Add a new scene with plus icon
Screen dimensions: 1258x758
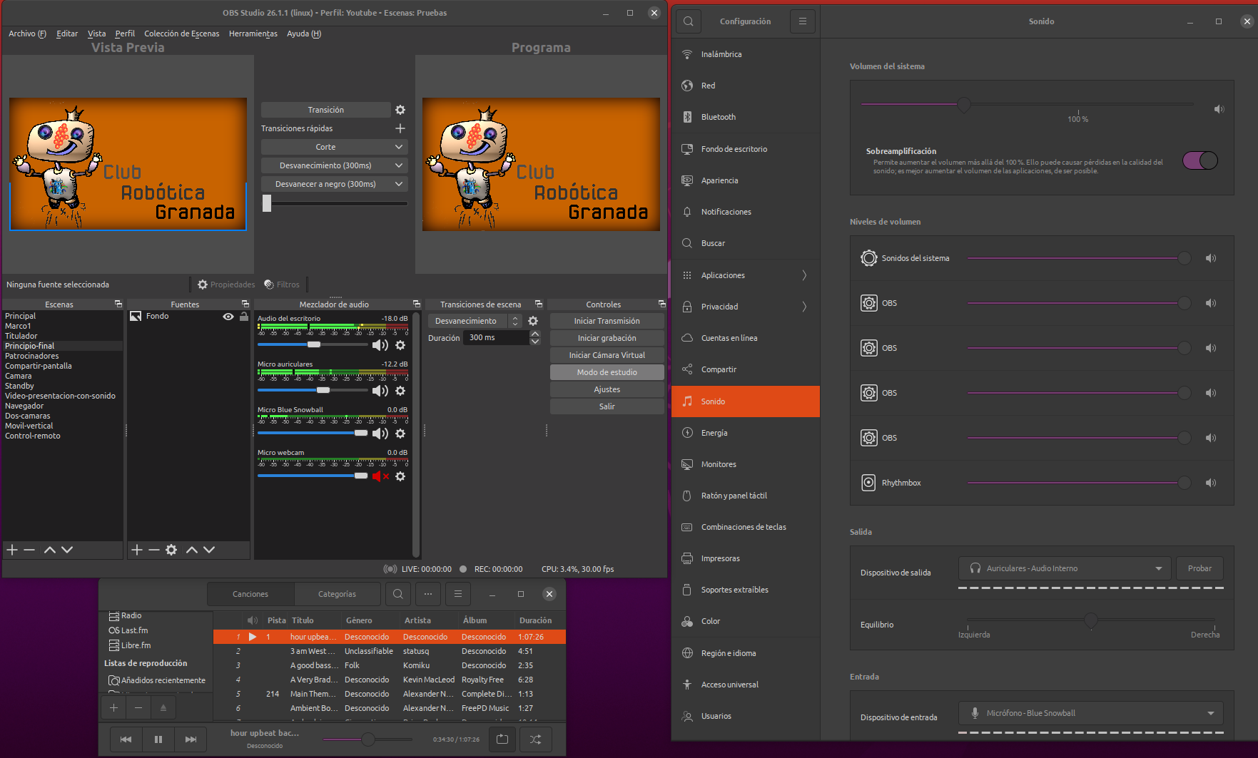tap(12, 550)
